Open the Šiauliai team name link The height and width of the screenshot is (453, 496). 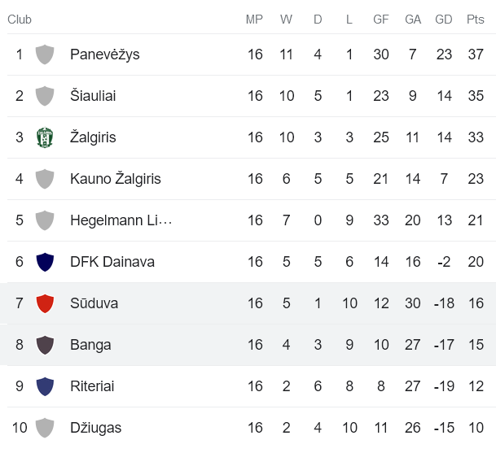(x=93, y=96)
